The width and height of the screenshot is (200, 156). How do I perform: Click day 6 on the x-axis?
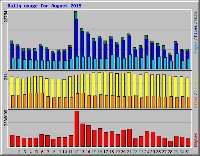point(42,152)
